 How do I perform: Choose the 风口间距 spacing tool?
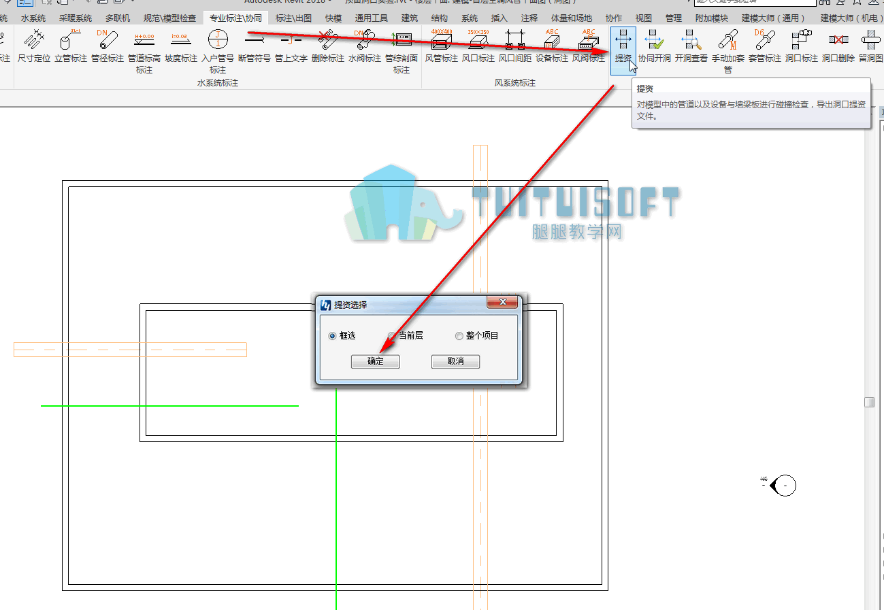(x=515, y=46)
